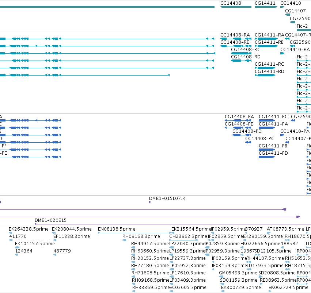Select the CG14411 gene label in top track
Screen dimensions: 311x293
click(x=265, y=3)
